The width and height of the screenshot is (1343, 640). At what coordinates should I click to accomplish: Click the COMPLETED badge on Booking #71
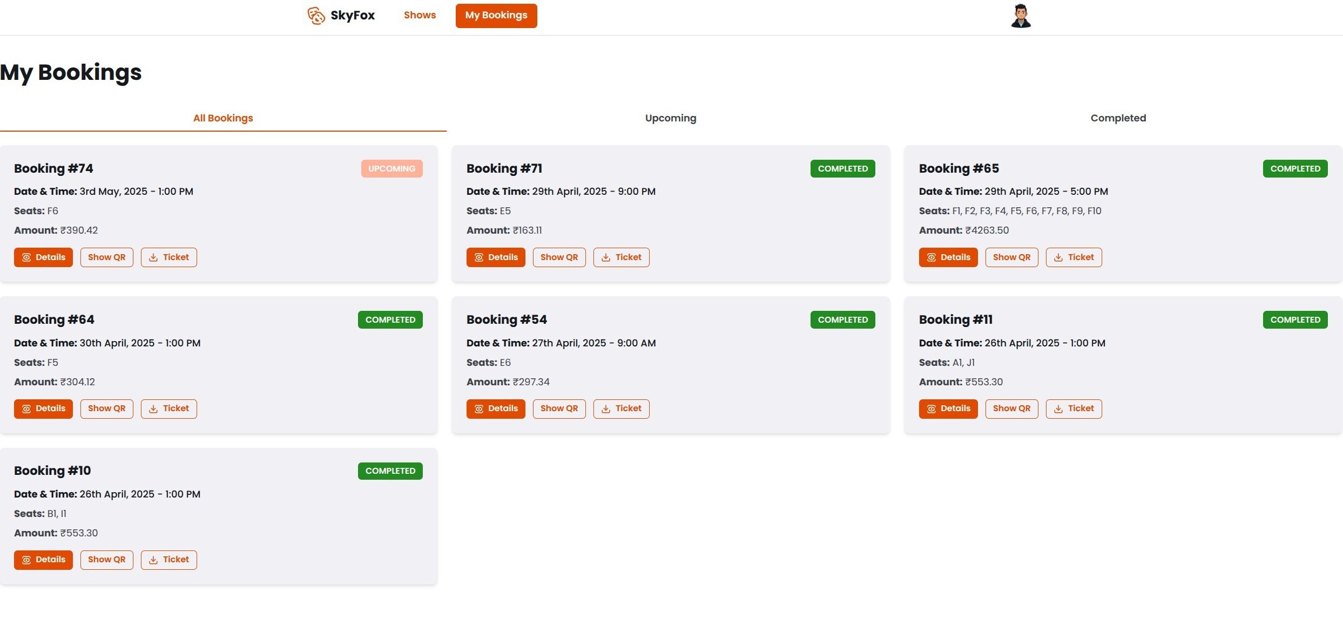843,168
